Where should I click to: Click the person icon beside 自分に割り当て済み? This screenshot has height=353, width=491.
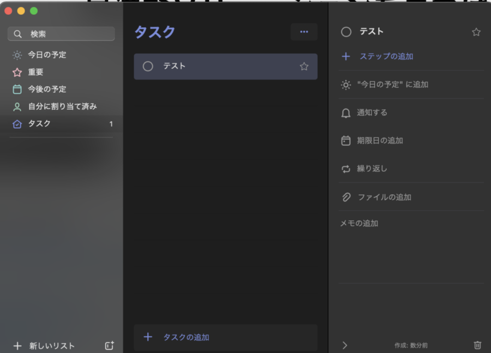point(17,107)
